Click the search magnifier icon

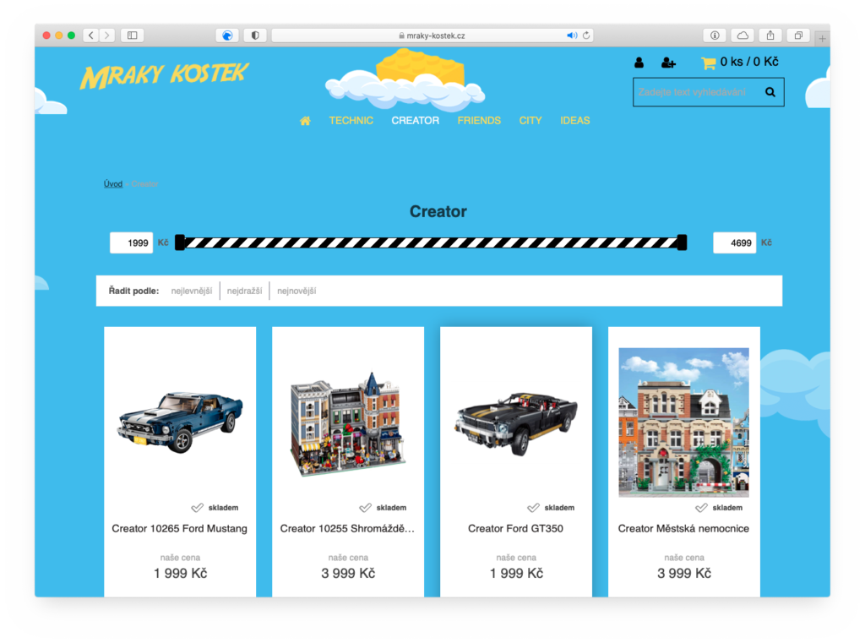(770, 92)
